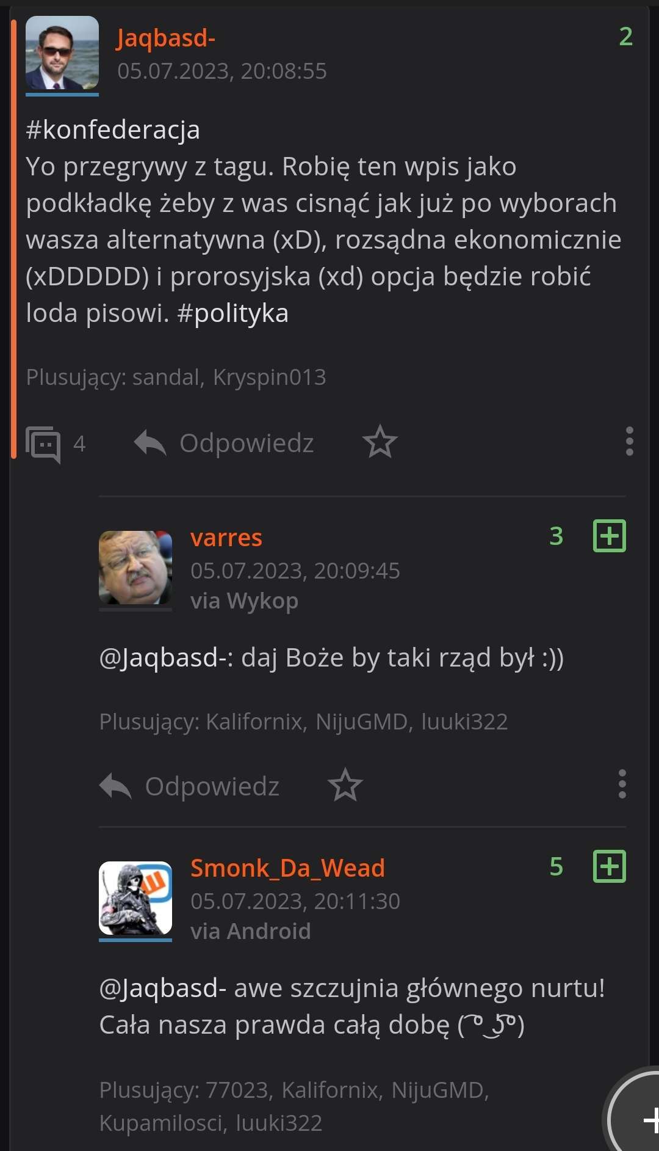Open varres profile avatar
This screenshot has width=659, height=1151.
135,568
